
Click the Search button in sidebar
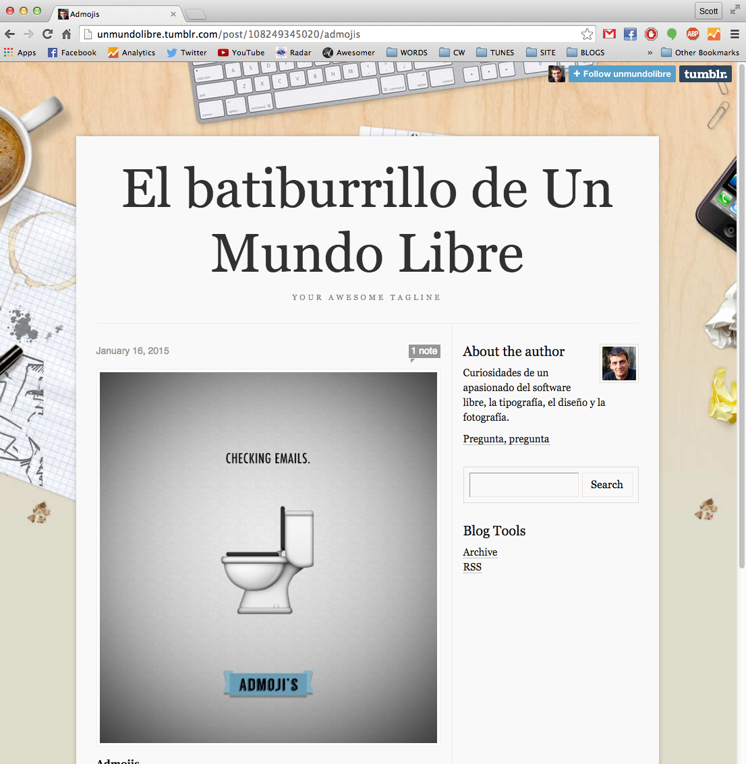(x=607, y=485)
